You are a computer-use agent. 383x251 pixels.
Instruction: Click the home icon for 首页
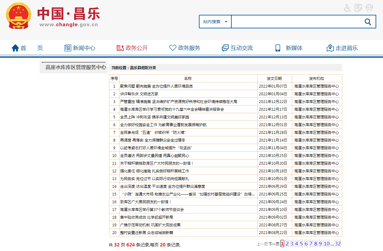pyautogui.click(x=15, y=48)
